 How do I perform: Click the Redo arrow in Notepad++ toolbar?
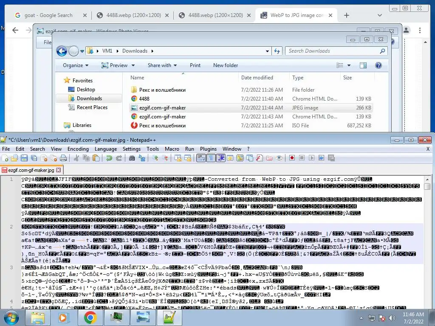pyautogui.click(x=119, y=158)
